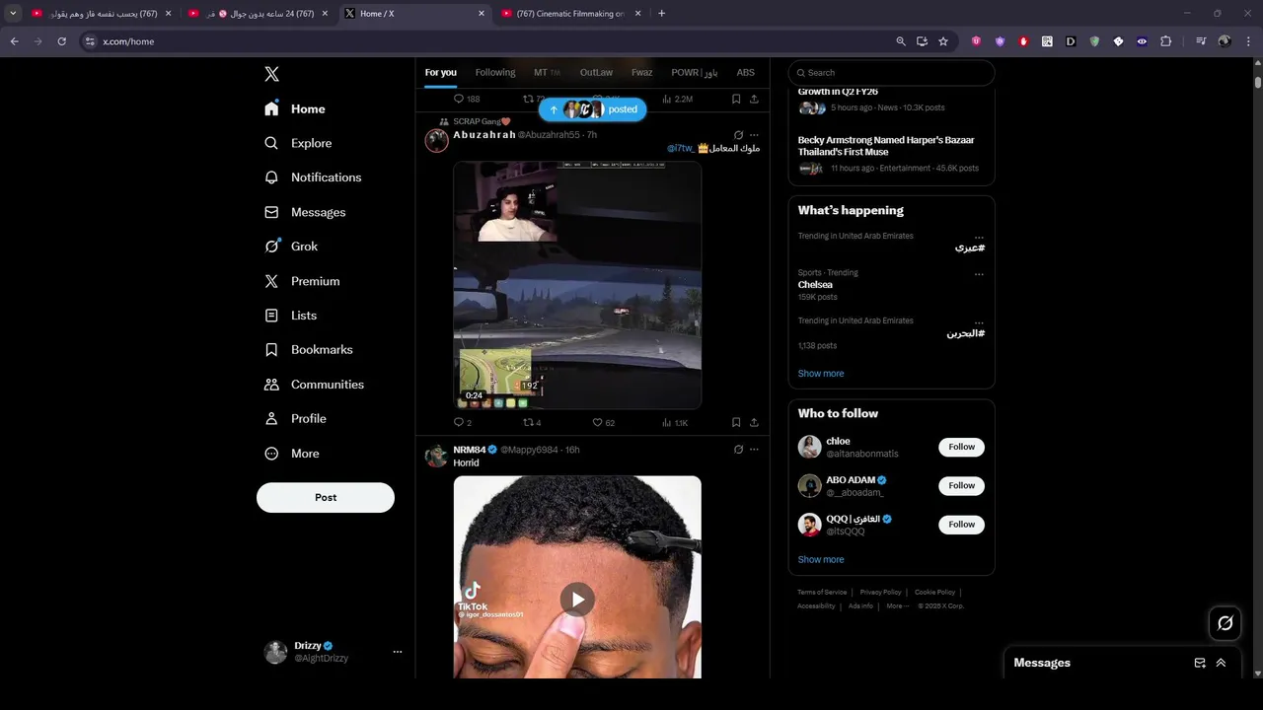Open Grok for the Abuzahrah post
Screen dimensions: 1263x710
[x=738, y=135]
